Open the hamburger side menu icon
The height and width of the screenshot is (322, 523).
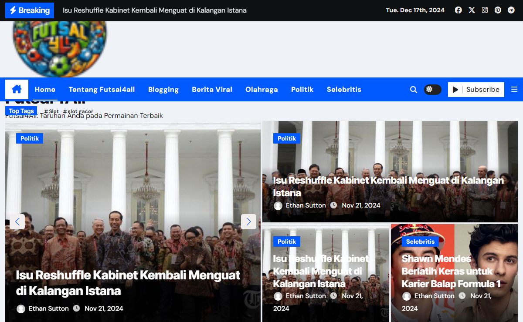tap(514, 90)
